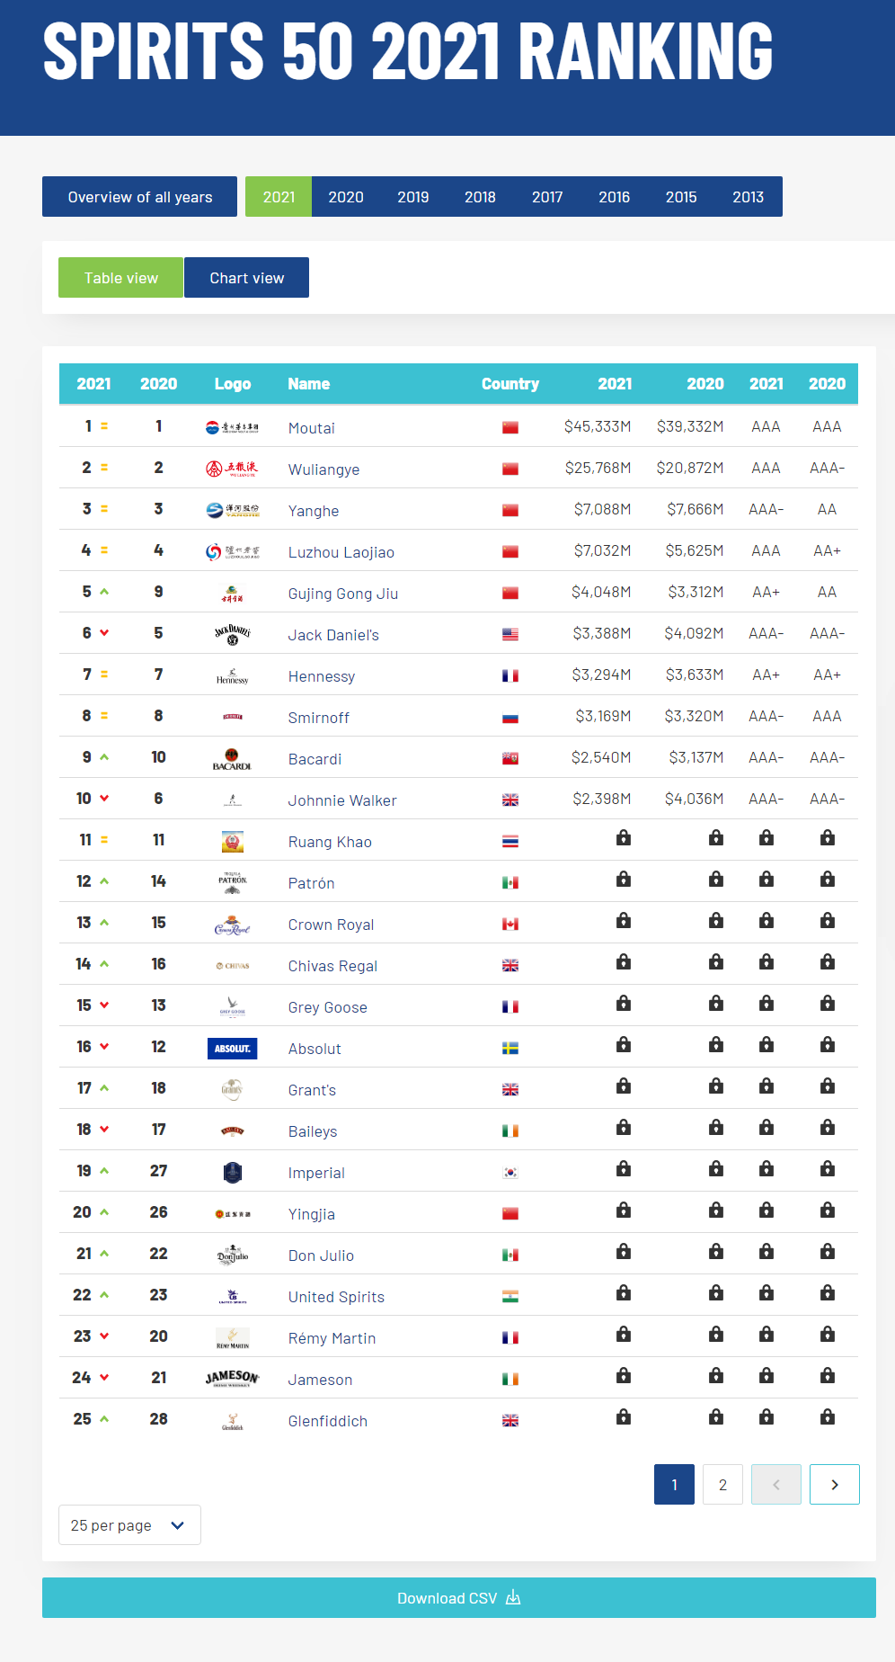Click the previous page chevron button
This screenshot has width=895, height=1662.
tap(775, 1485)
